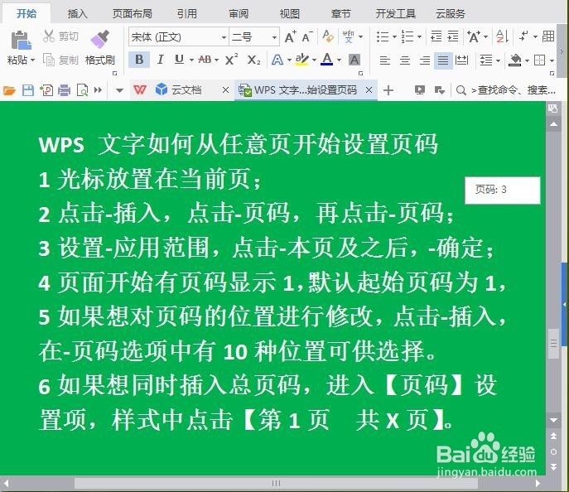569x492 pixels.
Task: Align text left
Action: coord(385,60)
